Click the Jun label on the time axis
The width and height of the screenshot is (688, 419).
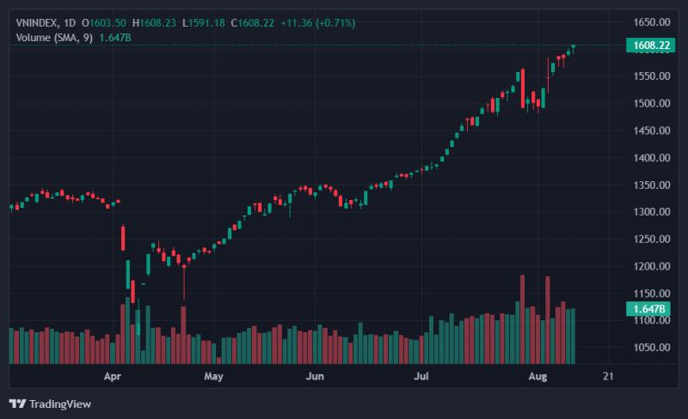pyautogui.click(x=315, y=376)
